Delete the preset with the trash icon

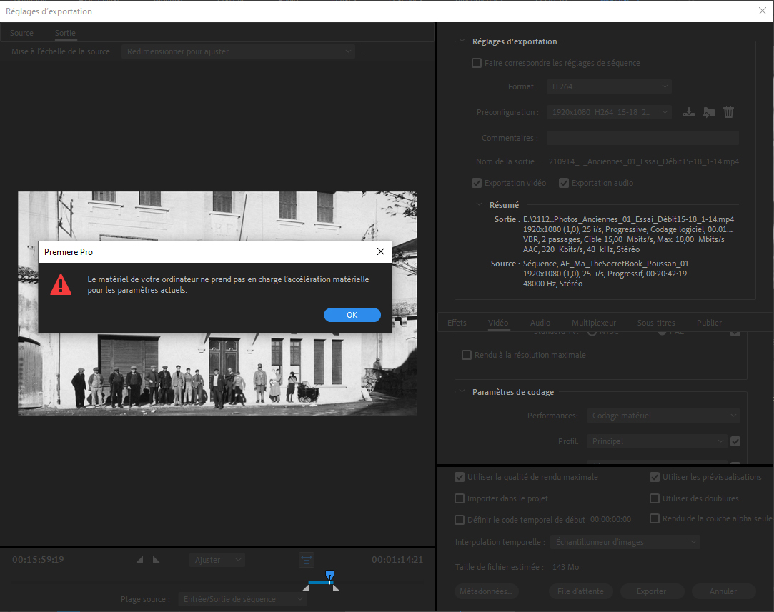pyautogui.click(x=728, y=112)
